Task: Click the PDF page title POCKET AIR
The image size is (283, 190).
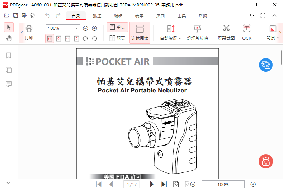Action: coord(123,62)
